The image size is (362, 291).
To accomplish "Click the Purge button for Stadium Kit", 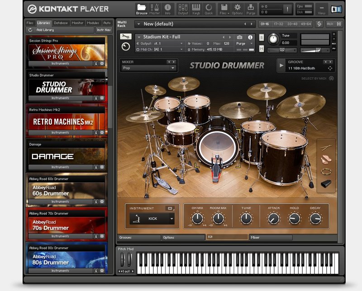I will [241, 43].
